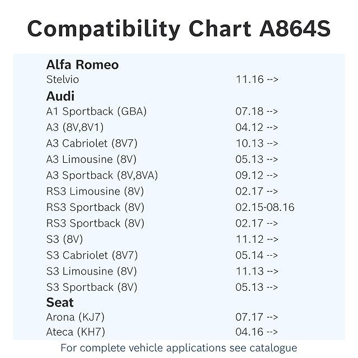Select the Audi brand heading
The width and height of the screenshot is (358, 358).
60,96
